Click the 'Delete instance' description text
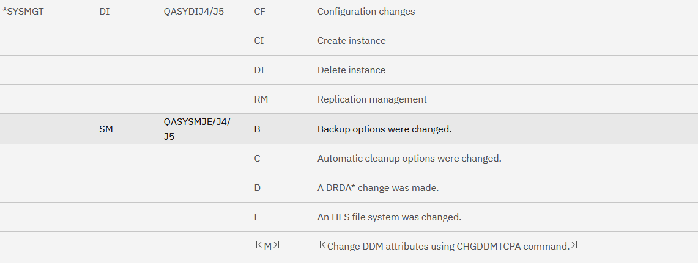Image resolution: width=698 pixels, height=263 pixels. (x=351, y=70)
